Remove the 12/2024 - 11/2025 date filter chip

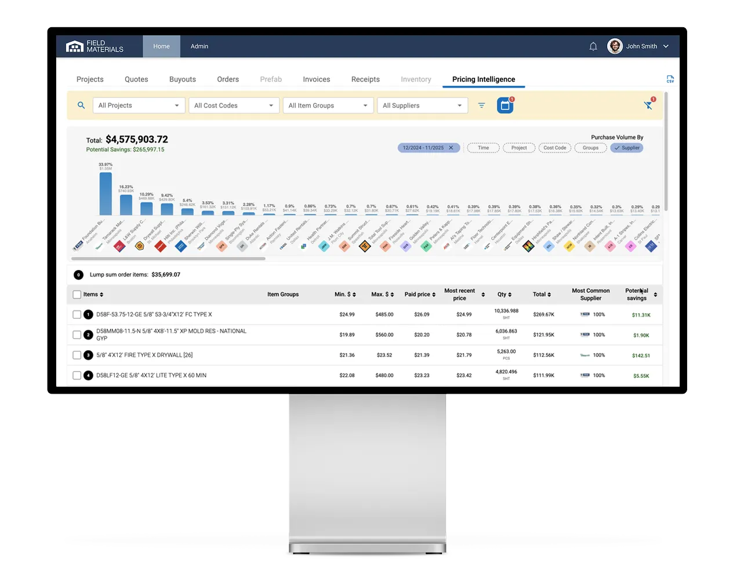pyautogui.click(x=452, y=148)
